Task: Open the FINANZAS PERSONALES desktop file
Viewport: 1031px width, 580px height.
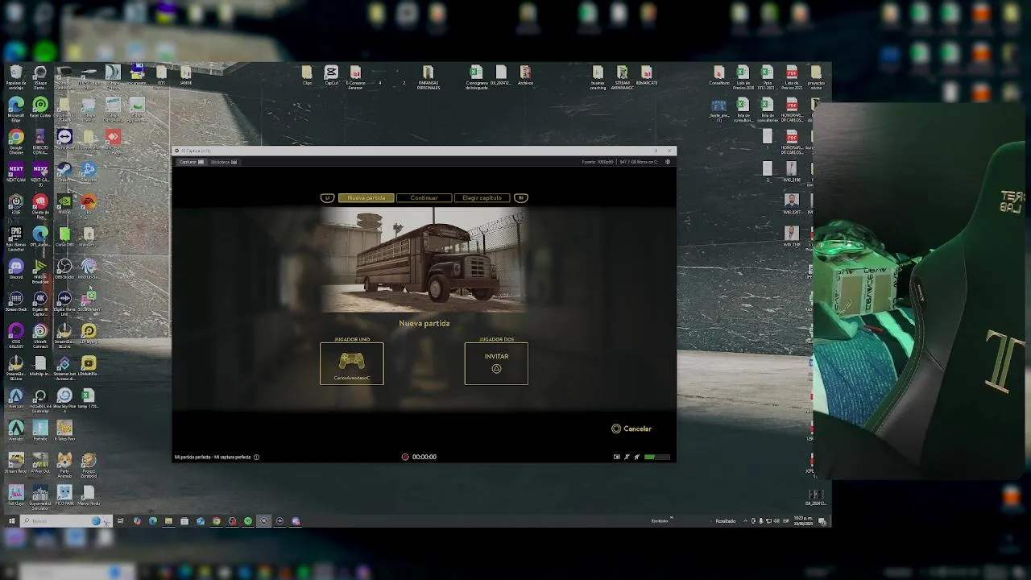Action: point(428,78)
